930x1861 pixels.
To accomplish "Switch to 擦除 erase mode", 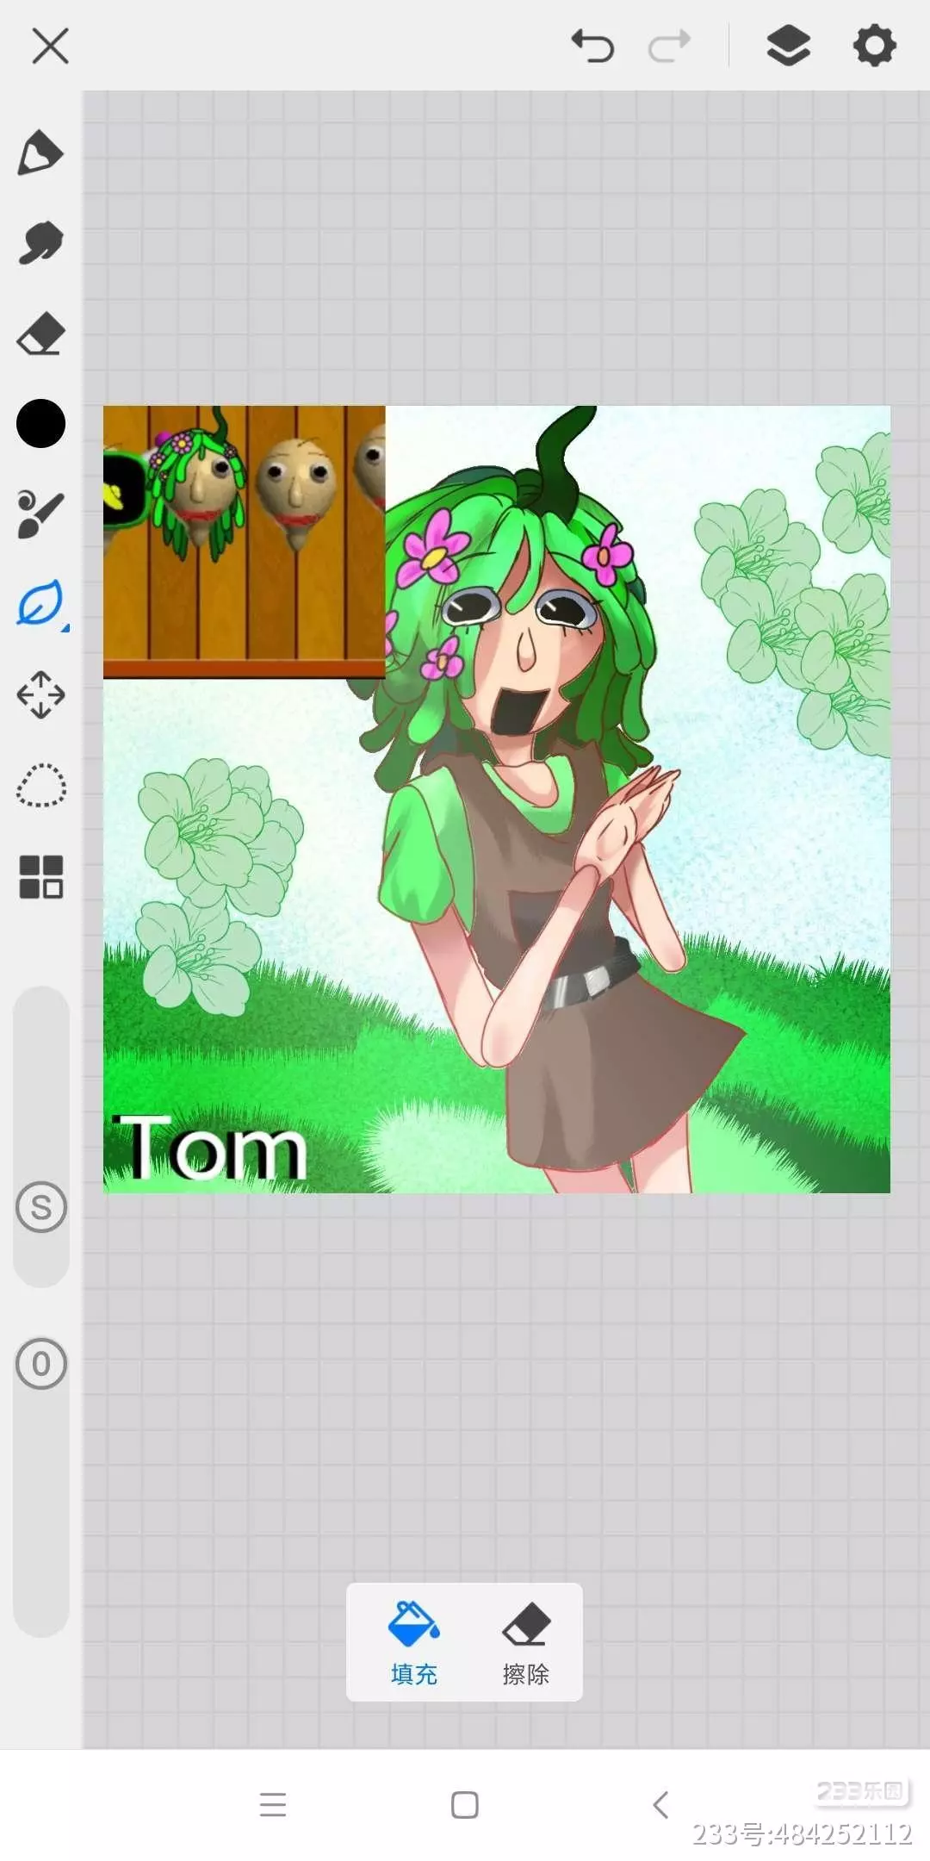I will [525, 1642].
